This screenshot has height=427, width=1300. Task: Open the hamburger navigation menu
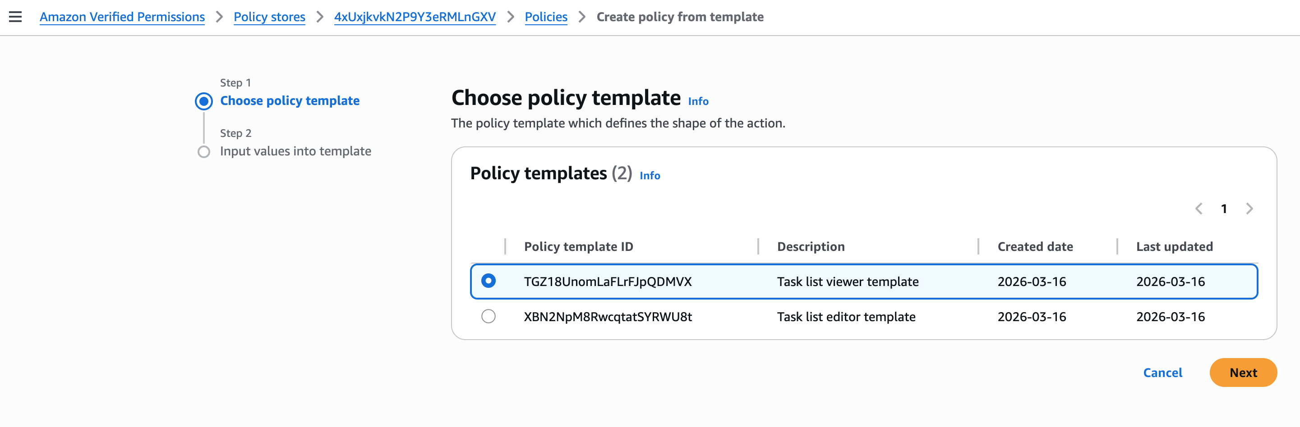click(16, 17)
